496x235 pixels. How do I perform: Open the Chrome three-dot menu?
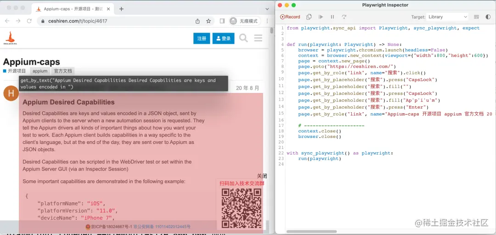[x=268, y=21]
